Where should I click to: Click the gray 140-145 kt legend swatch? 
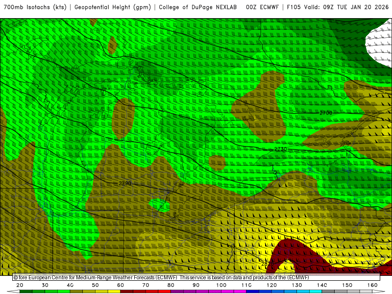pyautogui.click(x=328, y=292)
